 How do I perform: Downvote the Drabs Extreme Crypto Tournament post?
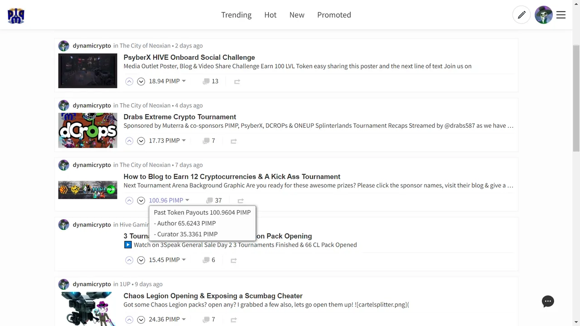coord(141,141)
